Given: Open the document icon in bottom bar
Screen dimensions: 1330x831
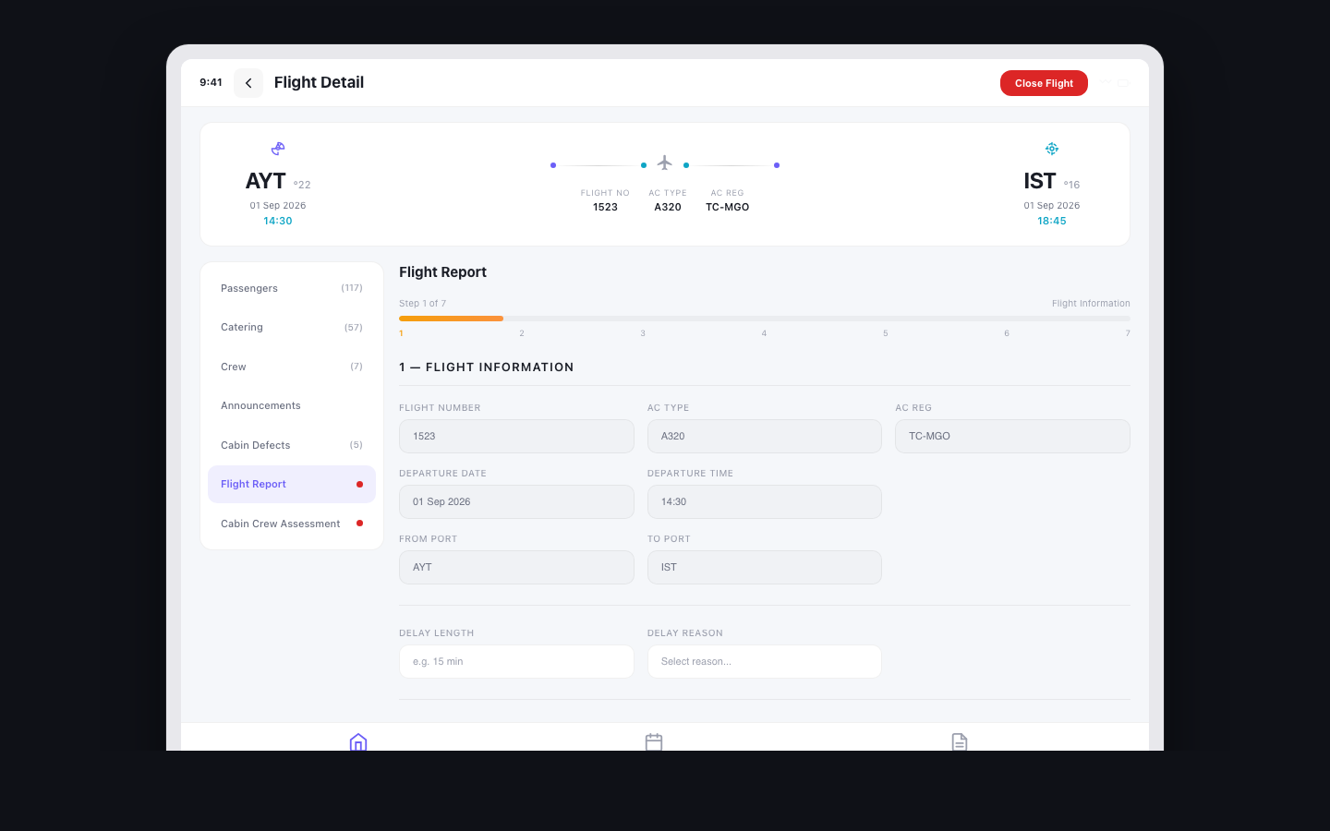Looking at the screenshot, I should (x=960, y=741).
